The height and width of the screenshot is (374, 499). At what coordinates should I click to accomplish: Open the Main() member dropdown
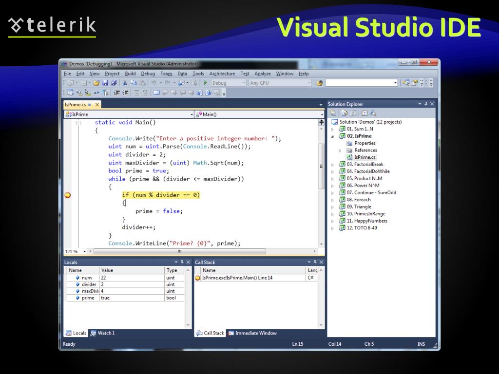[x=322, y=114]
